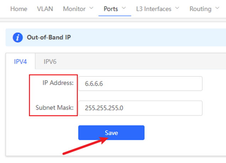Open the VLAN menu item
This screenshot has height=163, width=226.
coord(45,8)
